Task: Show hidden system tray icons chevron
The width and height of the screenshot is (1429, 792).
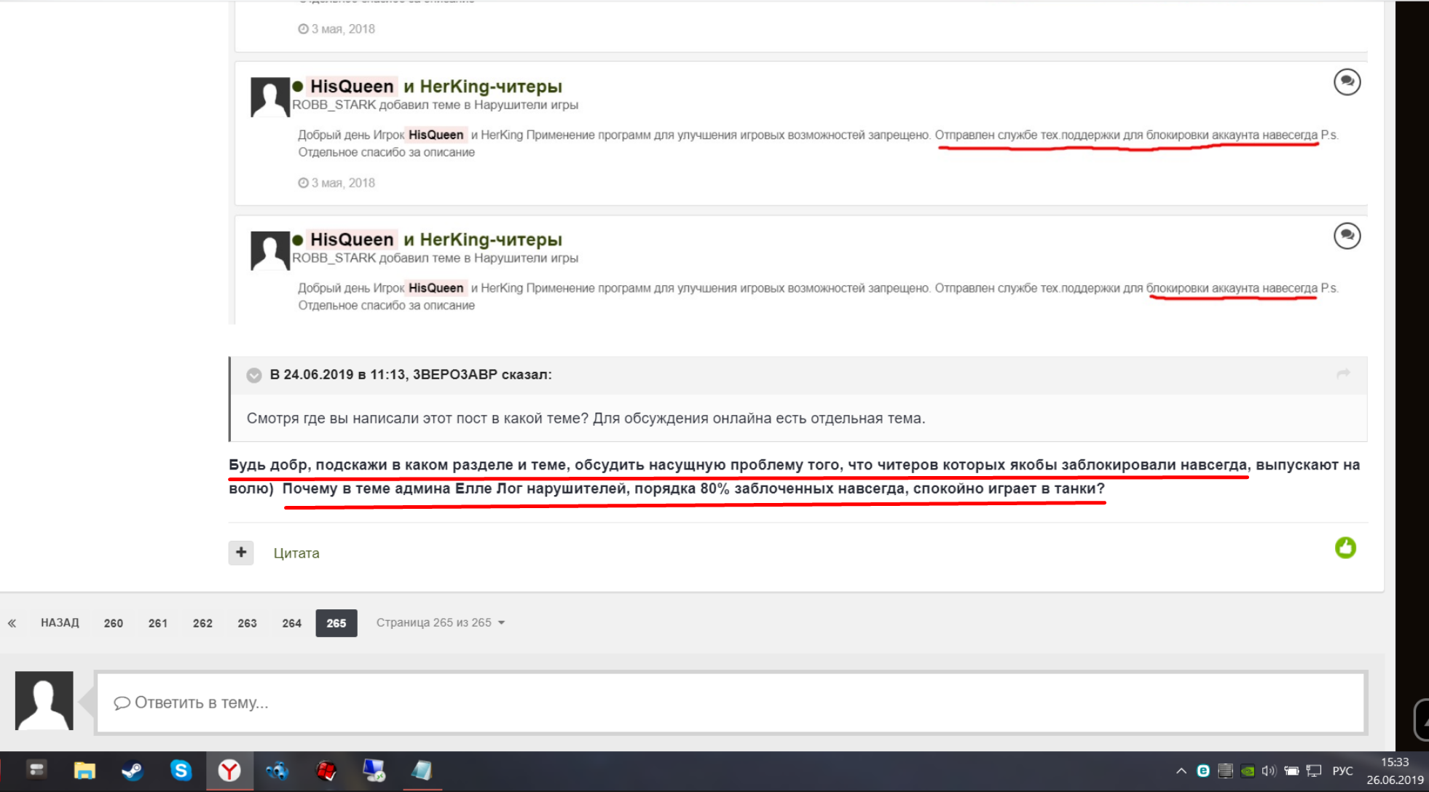Action: 1181,771
